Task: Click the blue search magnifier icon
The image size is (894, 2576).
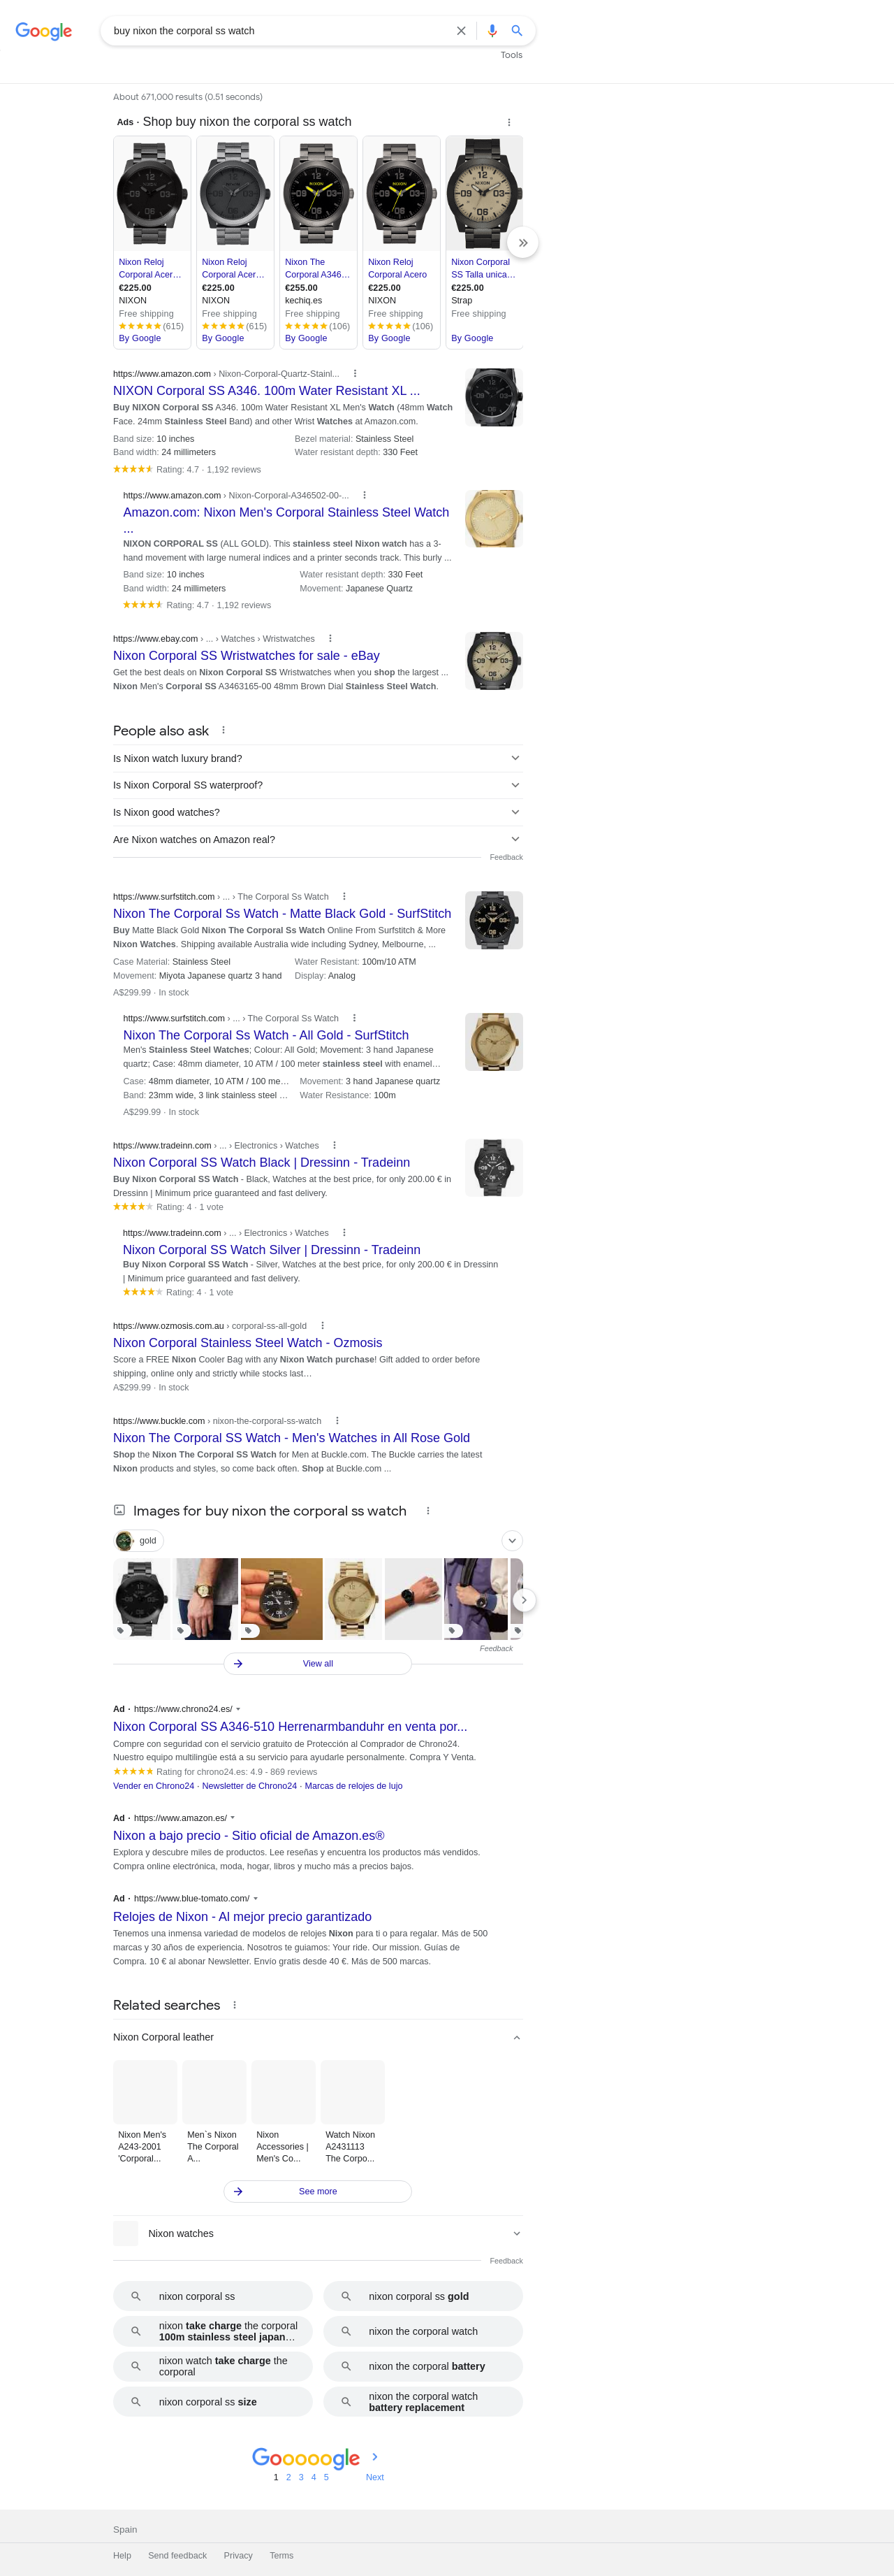Action: (516, 31)
